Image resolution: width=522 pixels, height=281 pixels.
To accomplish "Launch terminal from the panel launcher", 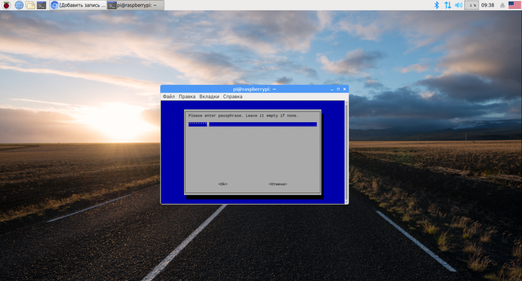I will 42,5.
